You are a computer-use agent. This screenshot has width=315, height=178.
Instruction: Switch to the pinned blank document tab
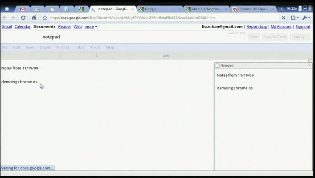tap(52, 9)
